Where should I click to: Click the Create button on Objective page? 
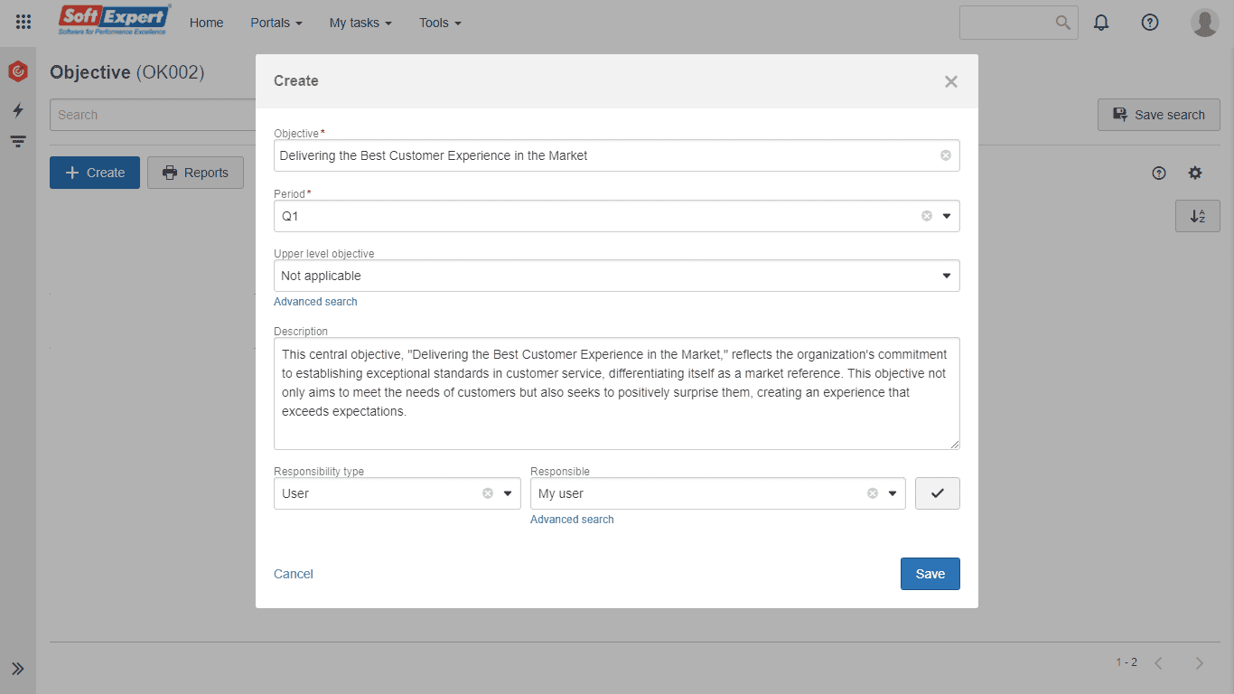95,173
